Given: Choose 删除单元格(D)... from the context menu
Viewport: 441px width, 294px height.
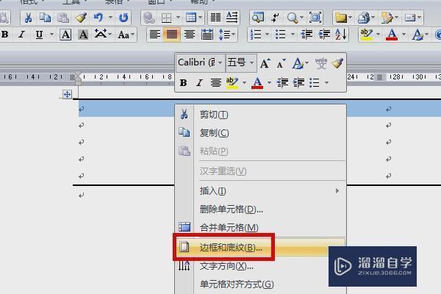Looking at the screenshot, I should click(x=260, y=209).
